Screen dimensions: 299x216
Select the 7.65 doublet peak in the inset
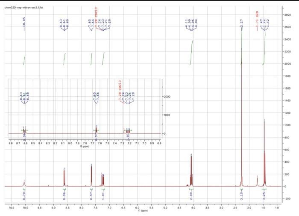tap(96, 129)
